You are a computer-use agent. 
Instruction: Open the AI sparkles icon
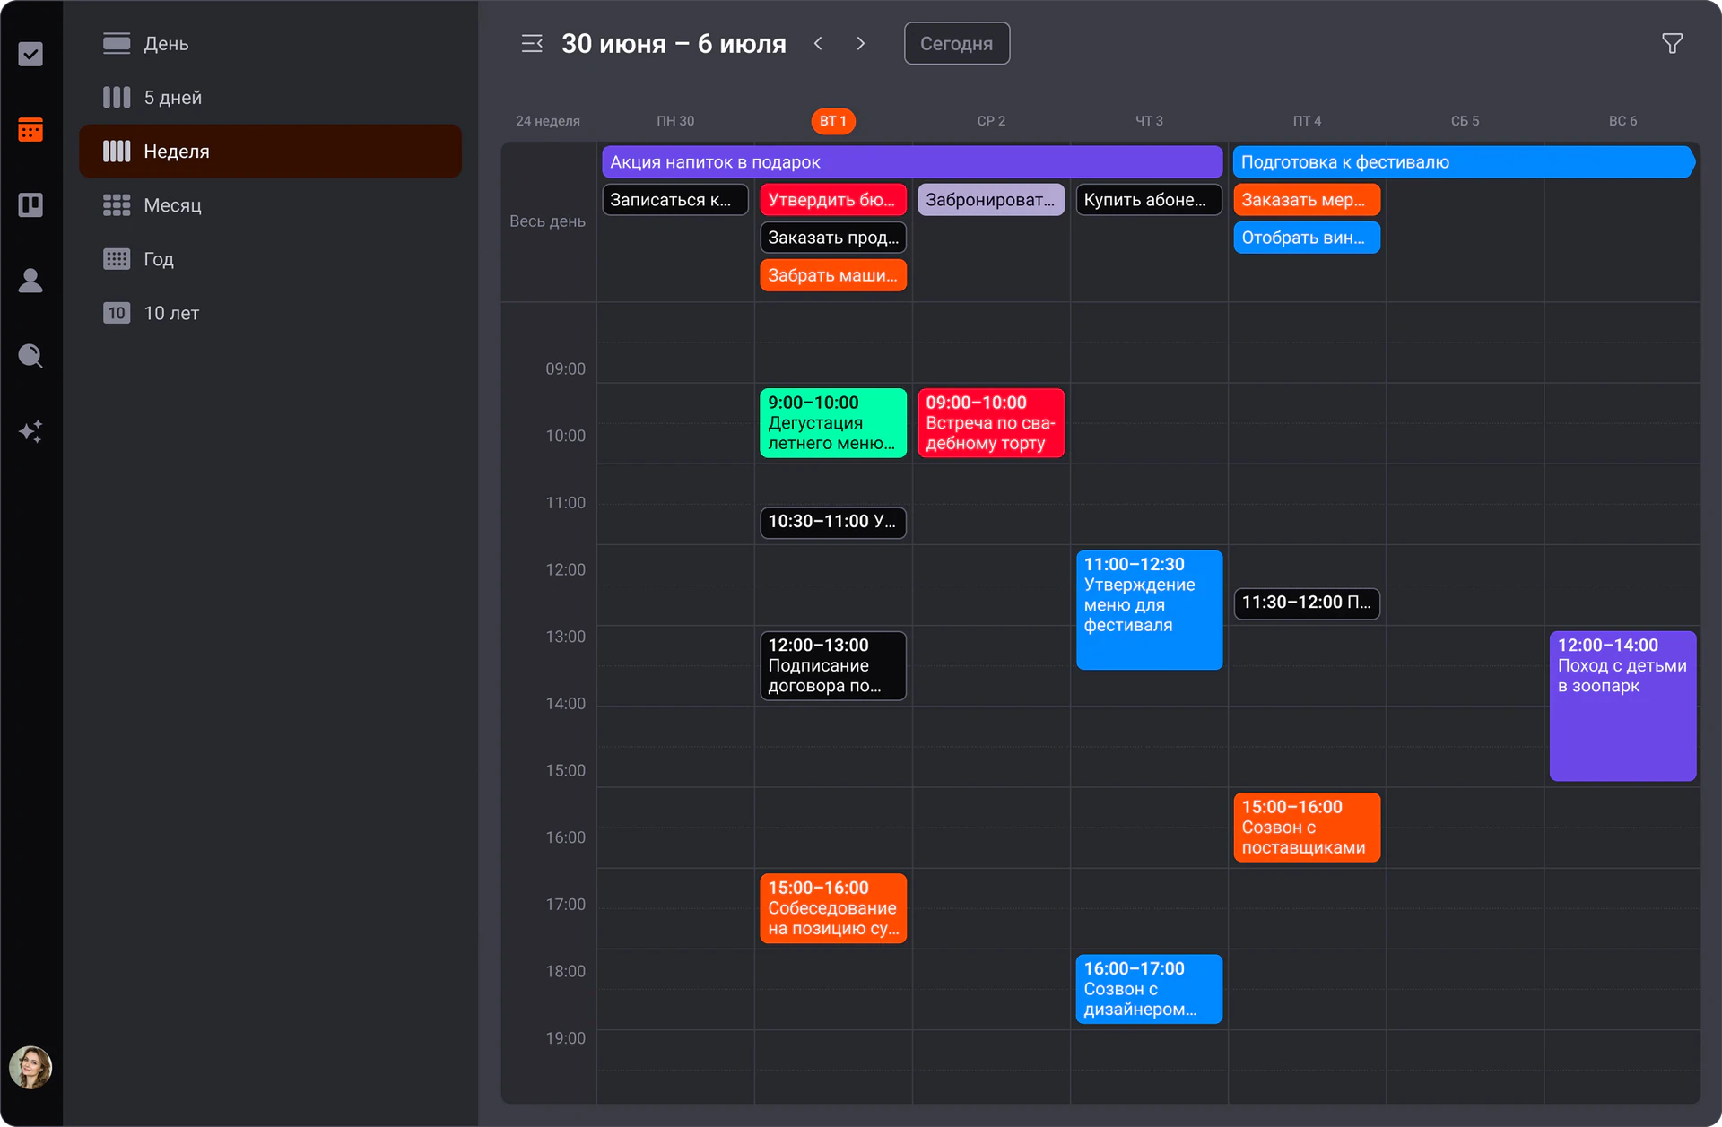[x=30, y=431]
